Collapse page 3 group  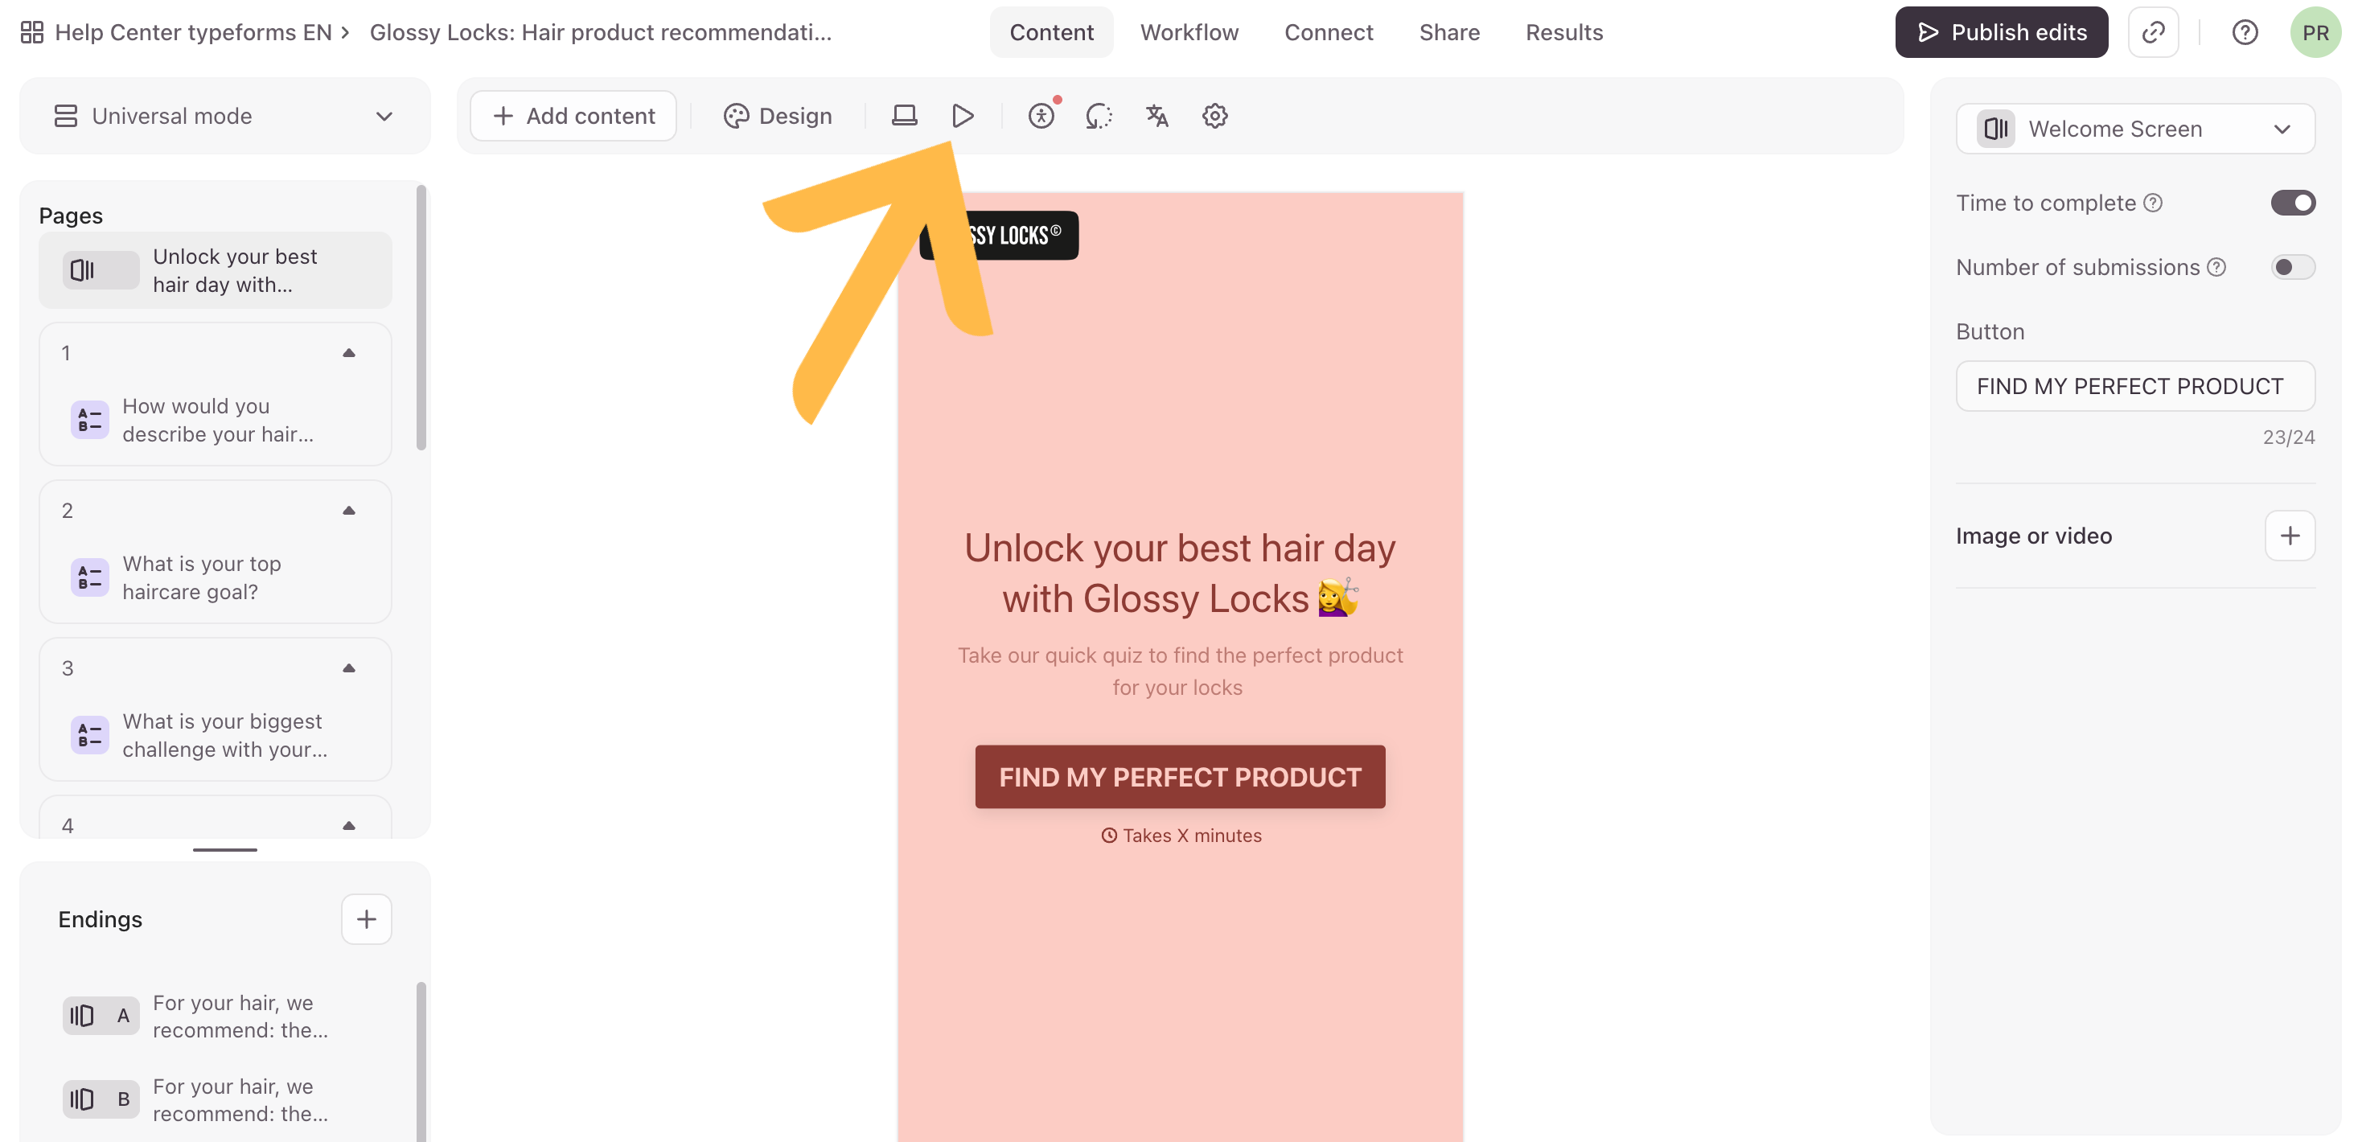tap(349, 668)
